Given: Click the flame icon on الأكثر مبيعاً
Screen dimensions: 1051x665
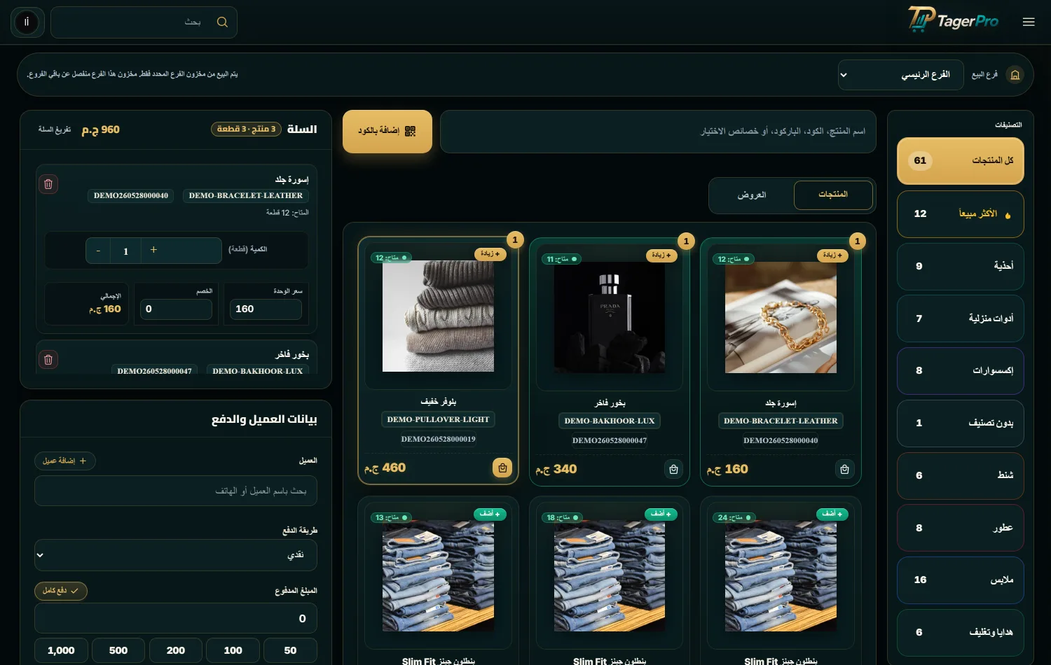Looking at the screenshot, I should [1008, 215].
